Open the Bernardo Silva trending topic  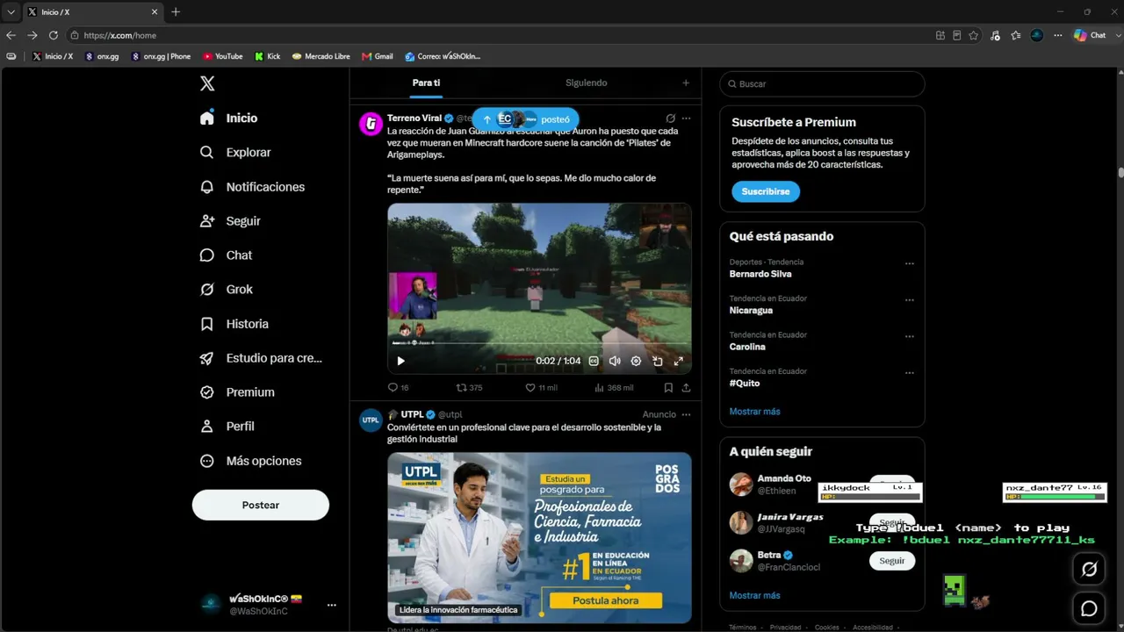coord(760,274)
